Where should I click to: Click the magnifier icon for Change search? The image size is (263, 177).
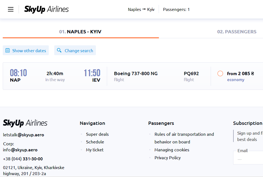[x=59, y=50]
